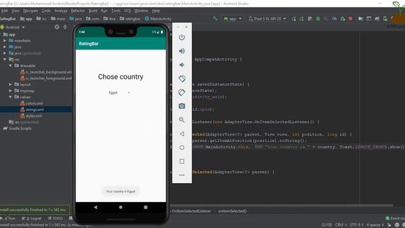The image size is (405, 228).
Task: Click UTF-8 encoding in status bar
Action: point(357,225)
